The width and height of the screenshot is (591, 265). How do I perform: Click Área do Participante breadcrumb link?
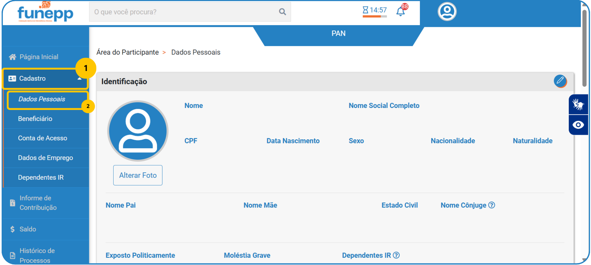click(127, 52)
